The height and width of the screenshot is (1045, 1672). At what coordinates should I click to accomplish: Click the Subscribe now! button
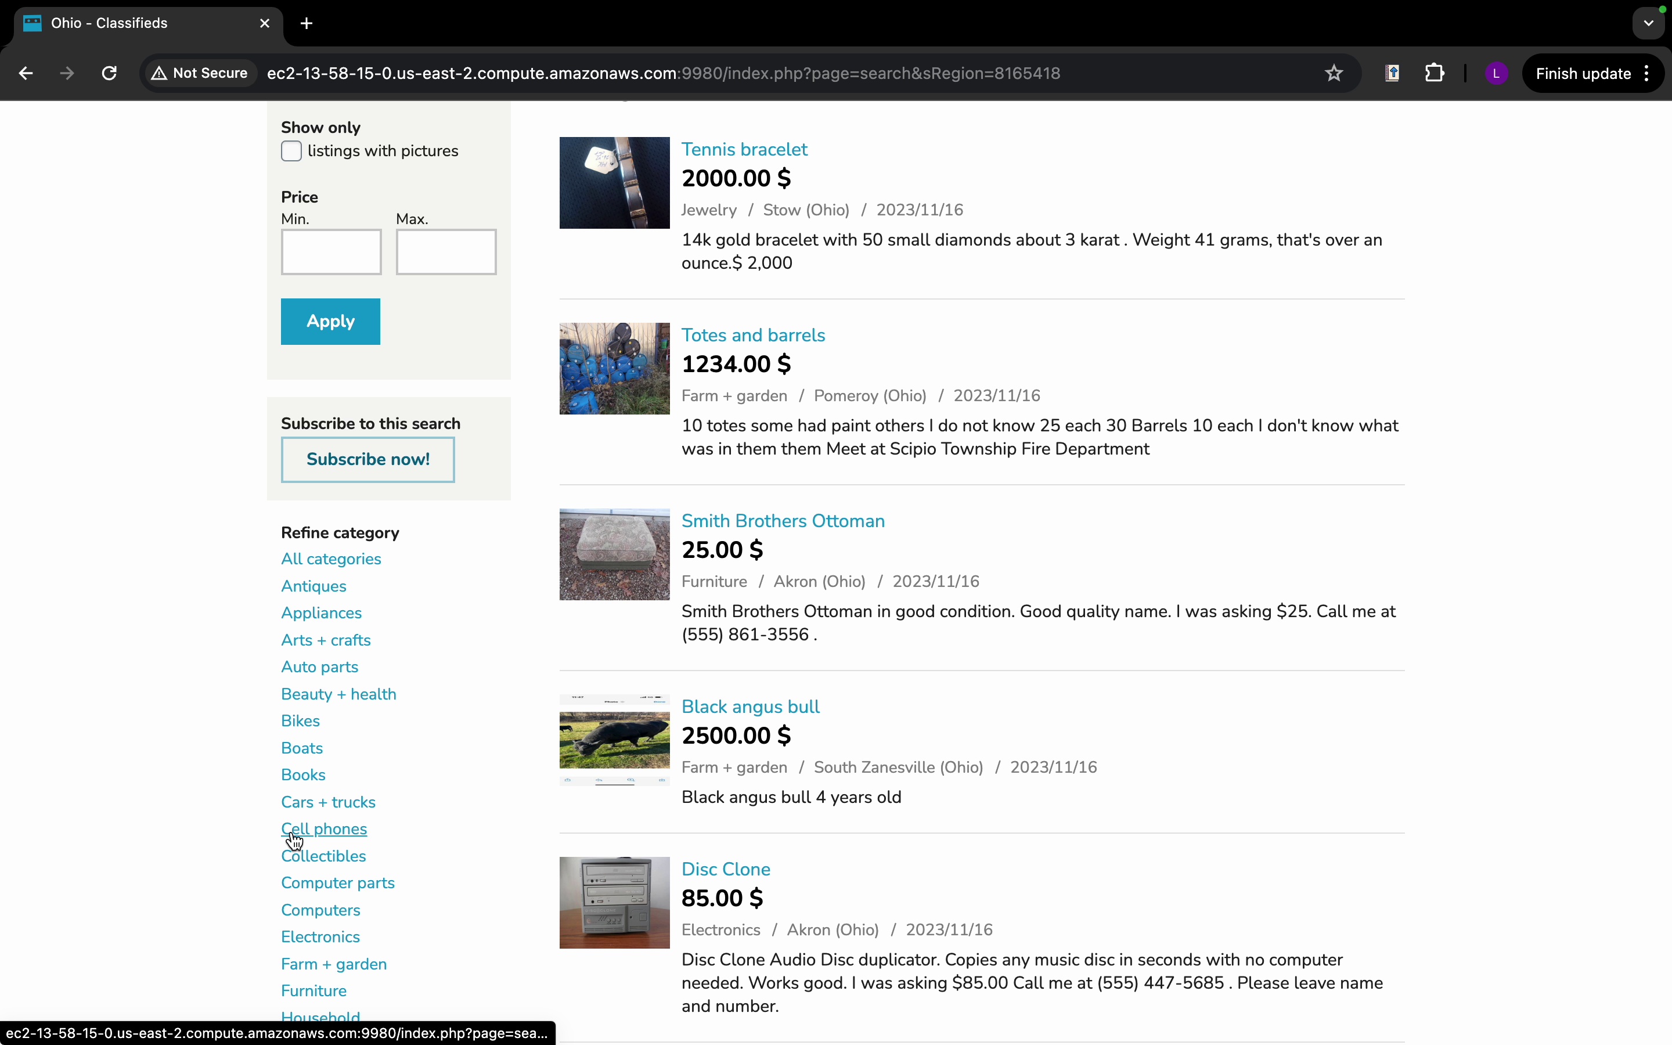coord(367,460)
